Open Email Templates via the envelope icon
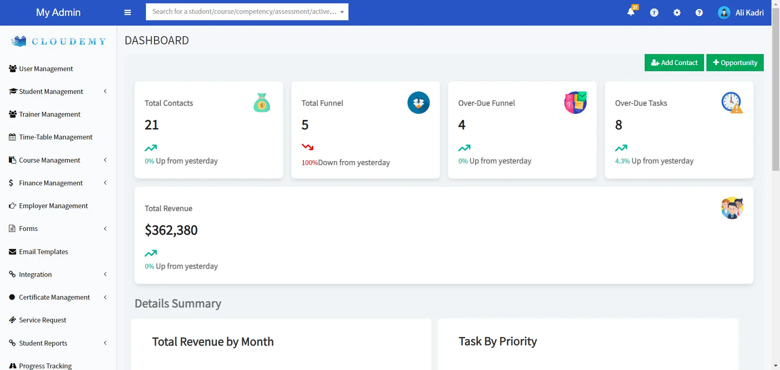The height and width of the screenshot is (370, 780). [x=12, y=251]
